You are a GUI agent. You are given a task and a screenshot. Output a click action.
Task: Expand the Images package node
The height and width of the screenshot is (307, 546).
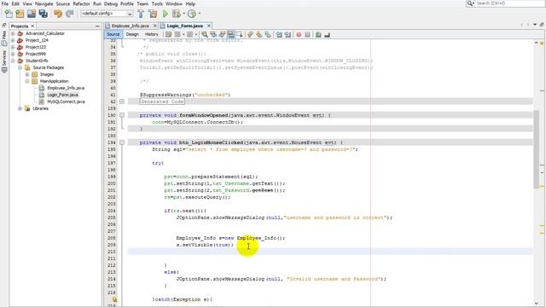point(27,74)
